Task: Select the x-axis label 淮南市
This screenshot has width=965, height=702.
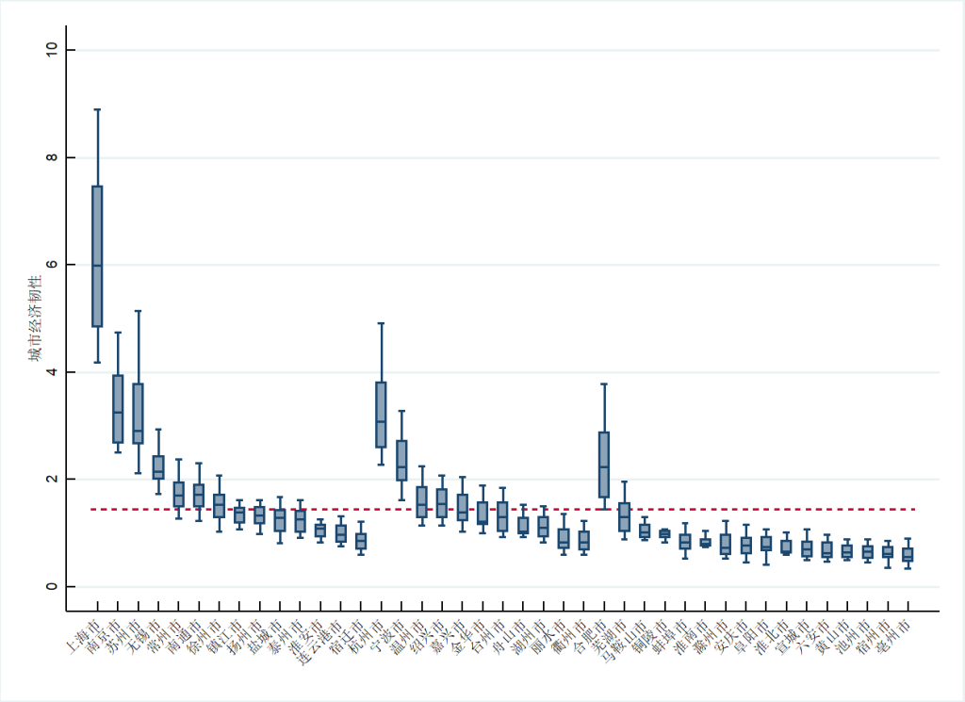Action: coord(693,637)
